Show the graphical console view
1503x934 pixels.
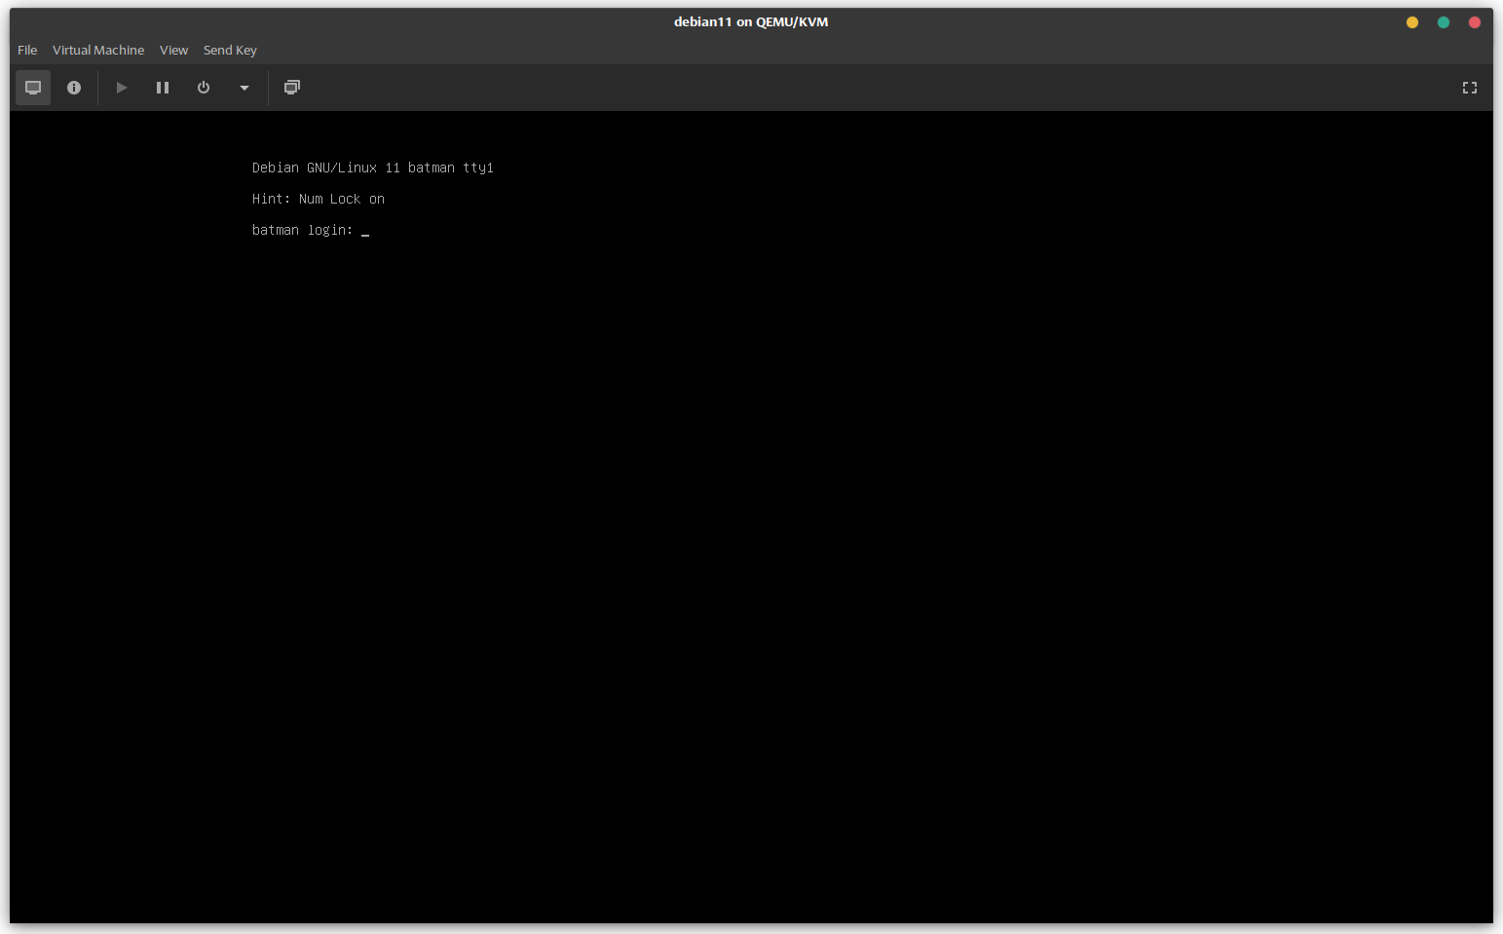tap(33, 88)
